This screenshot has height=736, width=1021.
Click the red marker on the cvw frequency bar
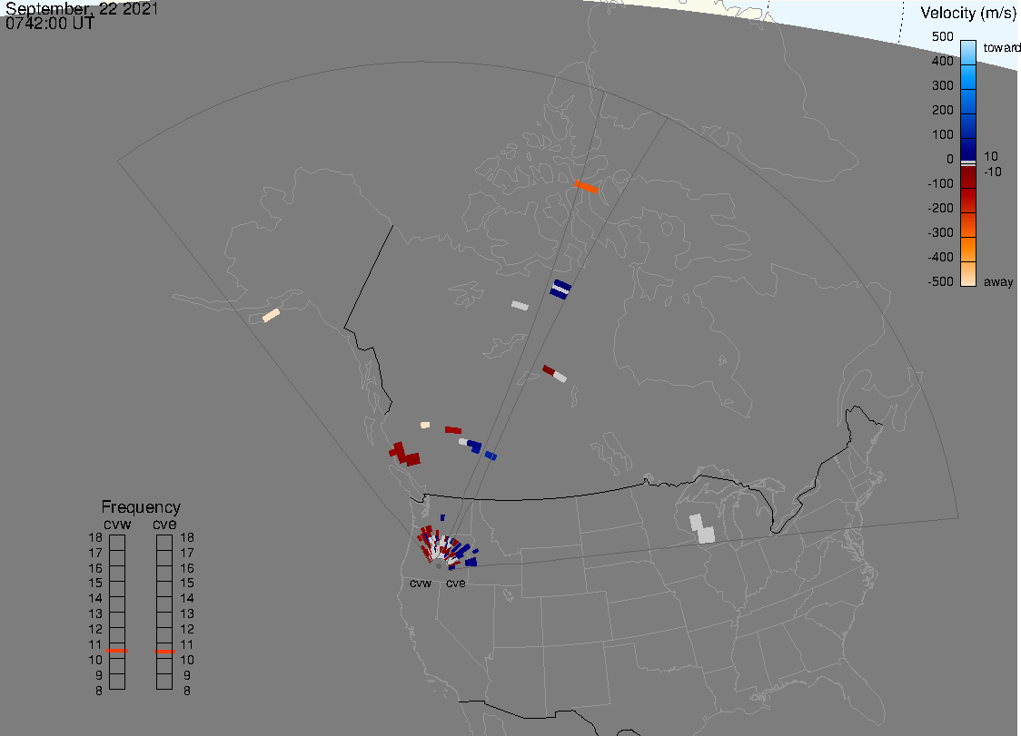[117, 651]
